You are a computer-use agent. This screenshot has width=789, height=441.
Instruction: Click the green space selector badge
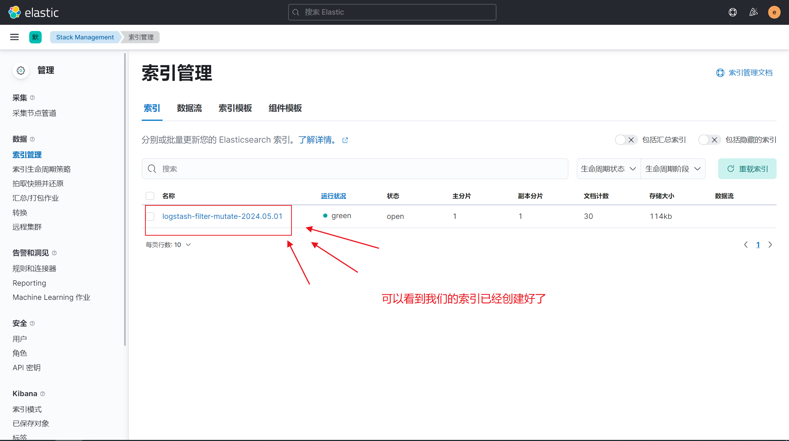[35, 37]
